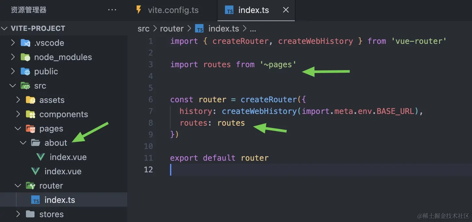Click the stores folder icon
472x222 pixels.
click(x=30, y=214)
